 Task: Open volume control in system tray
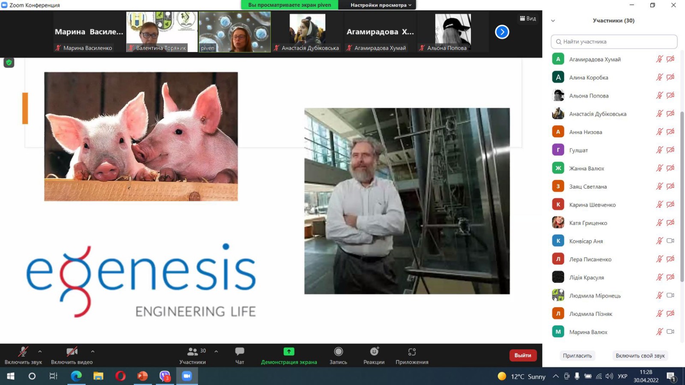tap(609, 376)
